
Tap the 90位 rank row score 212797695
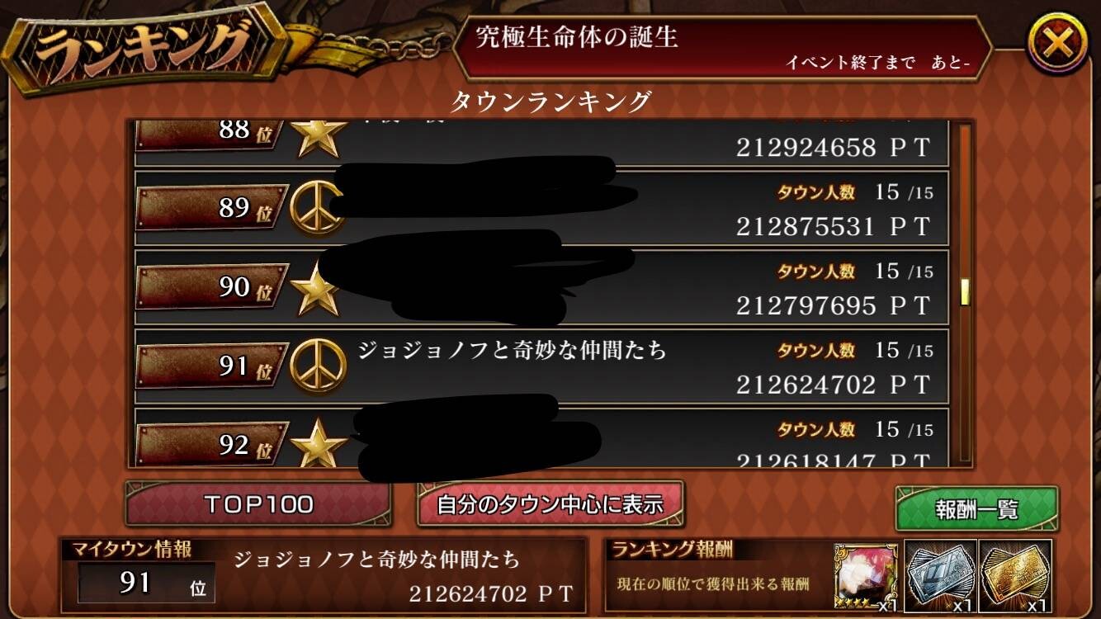(x=834, y=306)
